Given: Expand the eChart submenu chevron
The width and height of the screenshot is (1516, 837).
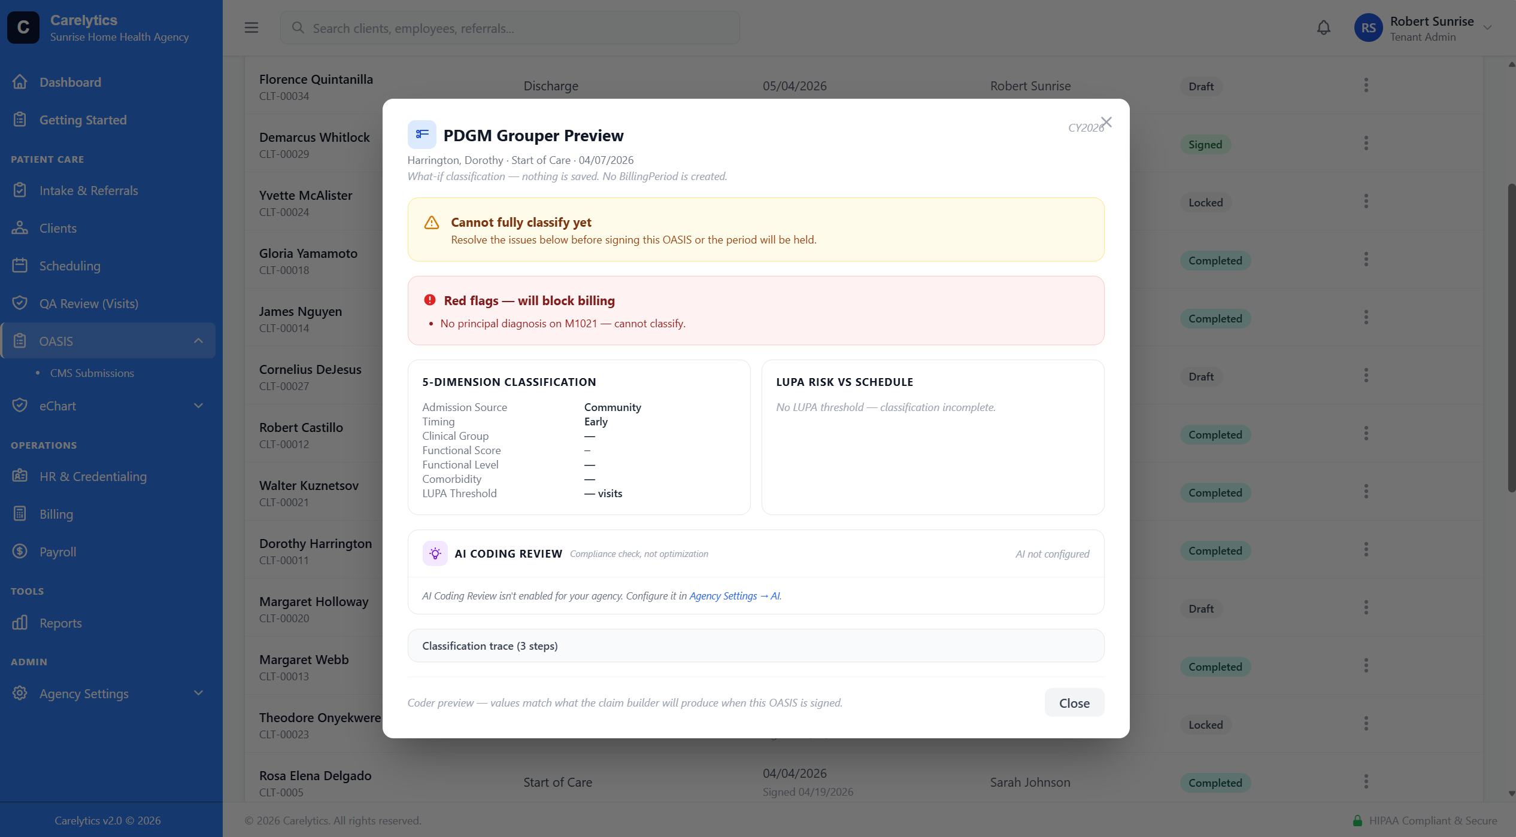Looking at the screenshot, I should pos(199,406).
